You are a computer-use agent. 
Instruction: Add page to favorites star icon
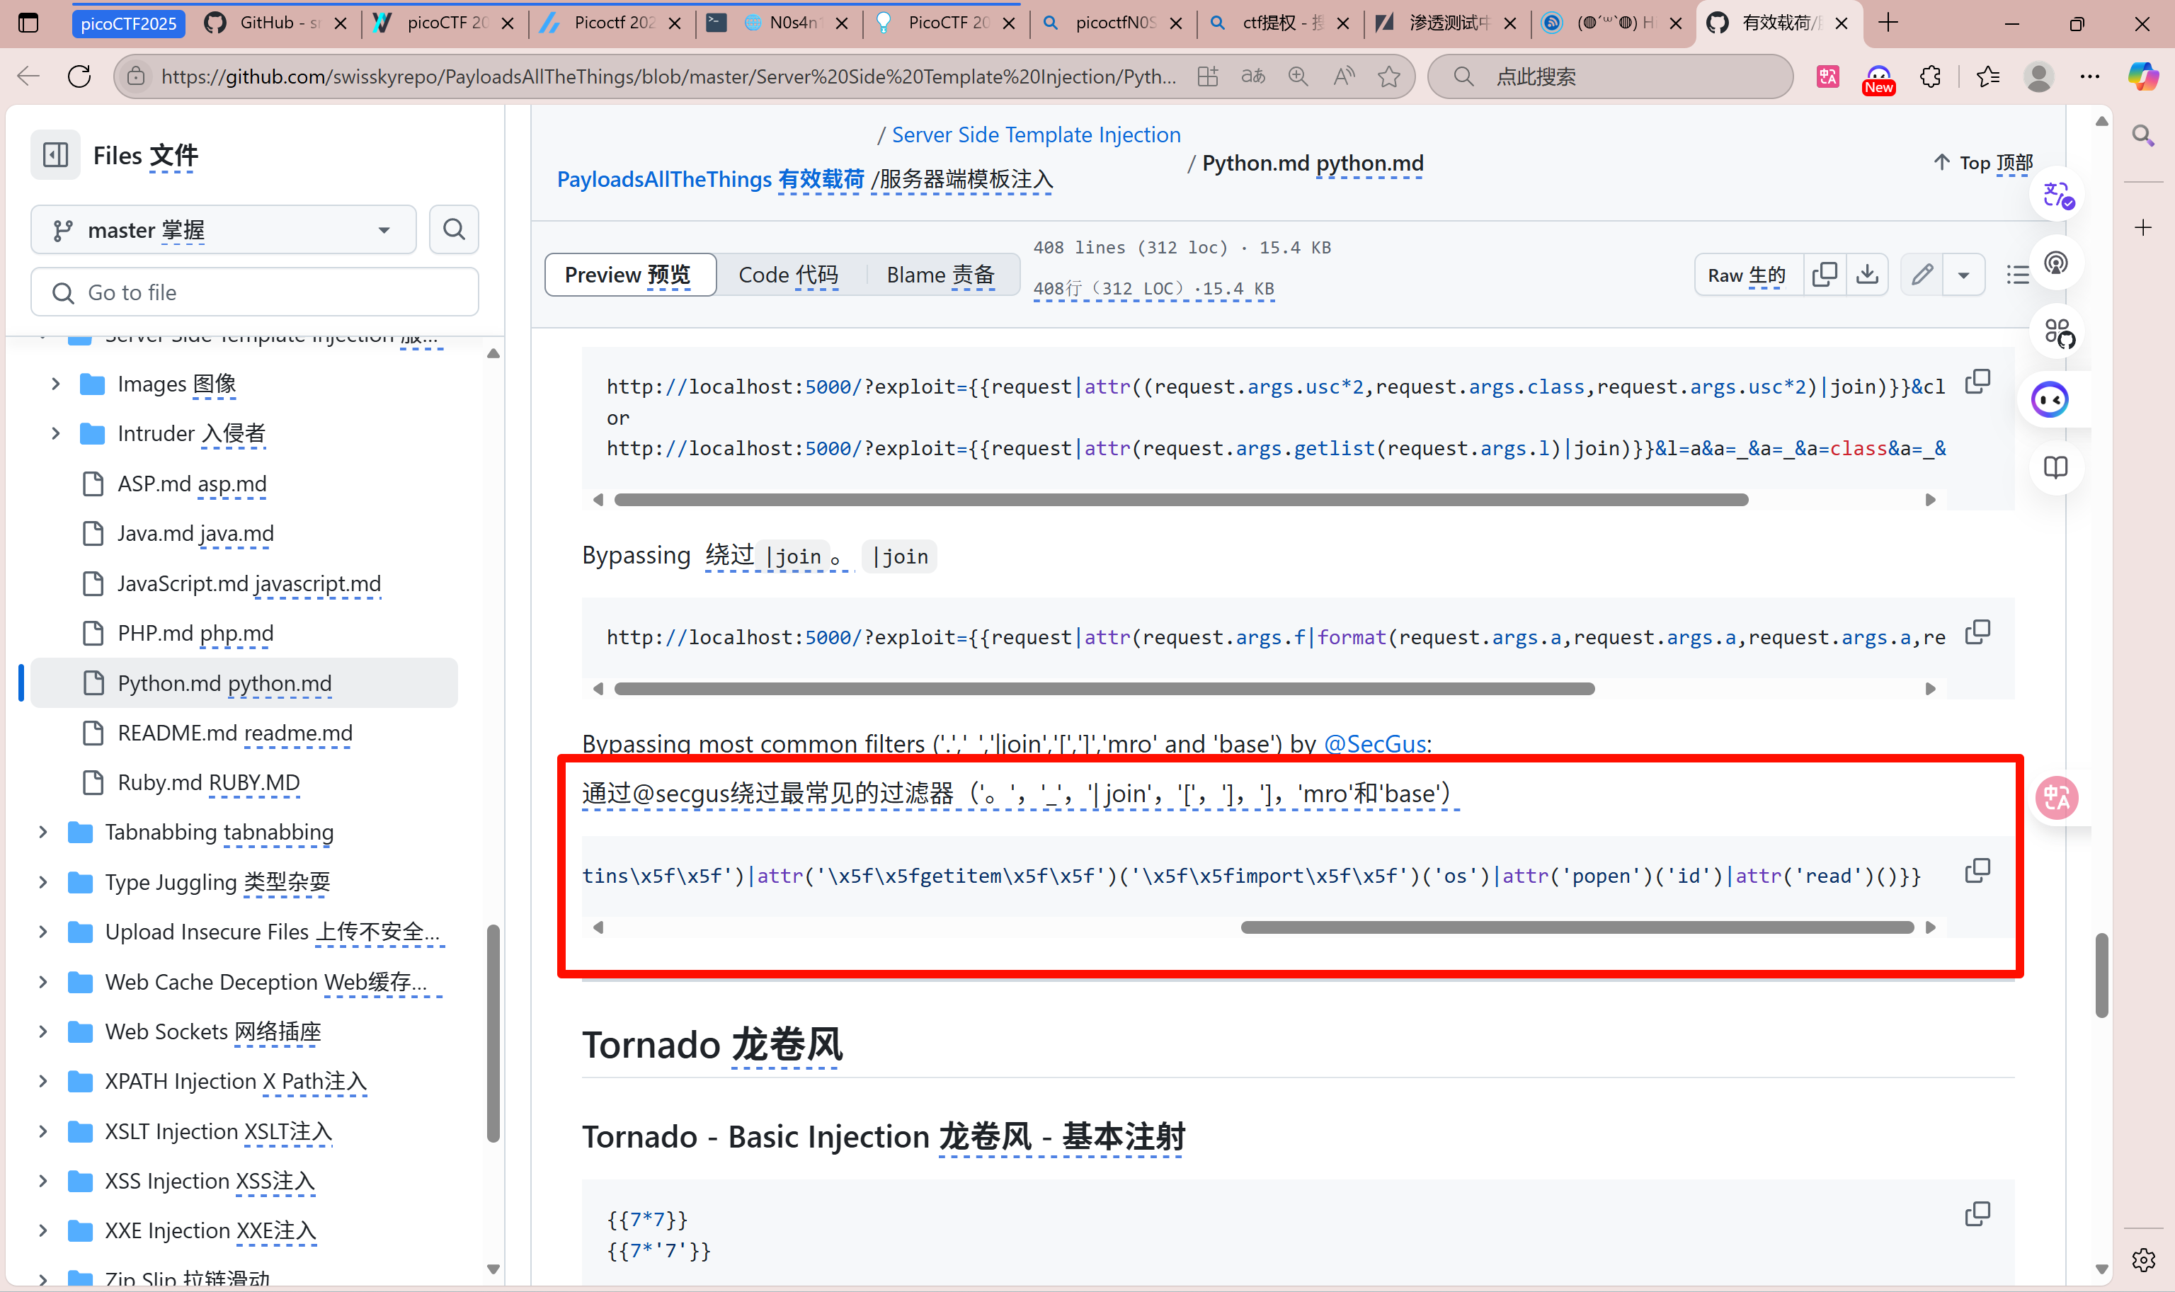pyautogui.click(x=1389, y=76)
